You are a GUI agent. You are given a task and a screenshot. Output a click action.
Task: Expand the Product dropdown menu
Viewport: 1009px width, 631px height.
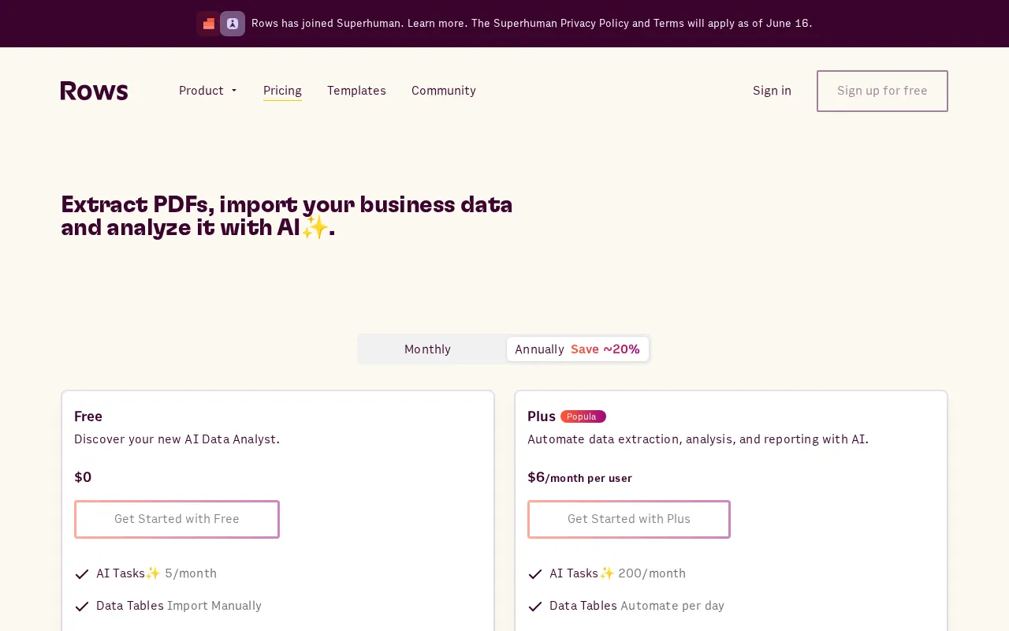click(208, 91)
